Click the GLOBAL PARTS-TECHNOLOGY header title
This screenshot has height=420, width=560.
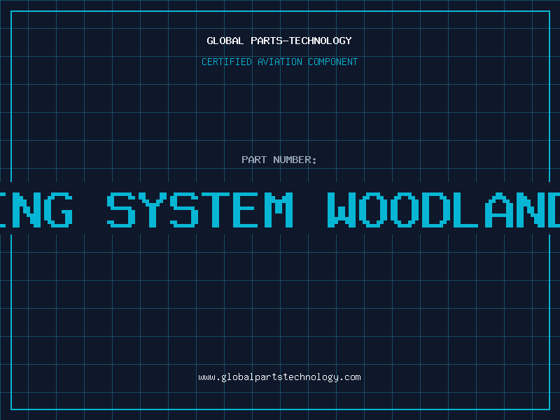point(279,41)
